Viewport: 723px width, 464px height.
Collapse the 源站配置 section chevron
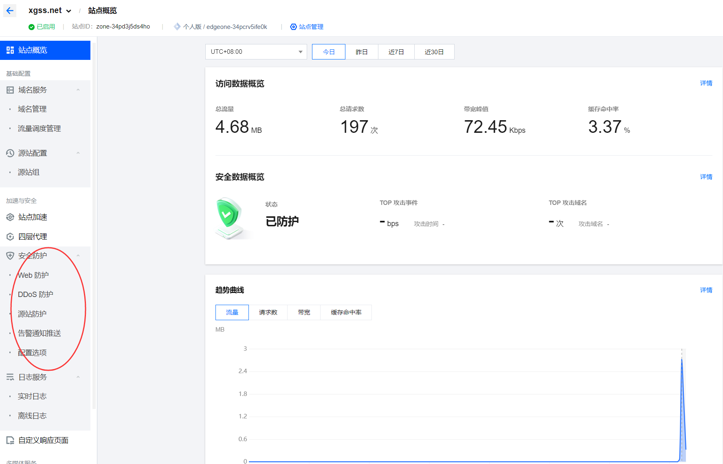tap(78, 153)
